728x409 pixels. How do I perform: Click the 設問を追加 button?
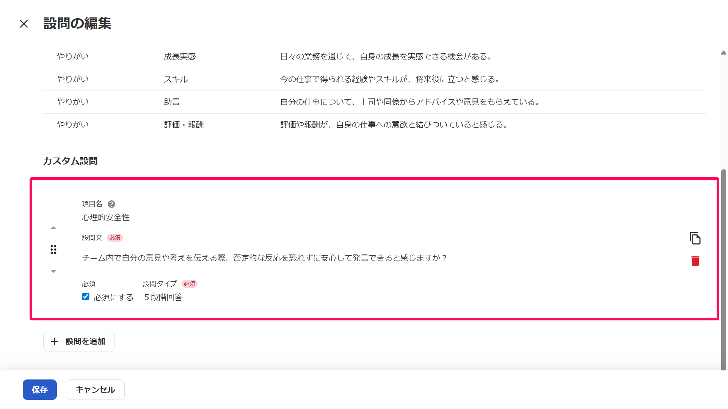click(79, 341)
